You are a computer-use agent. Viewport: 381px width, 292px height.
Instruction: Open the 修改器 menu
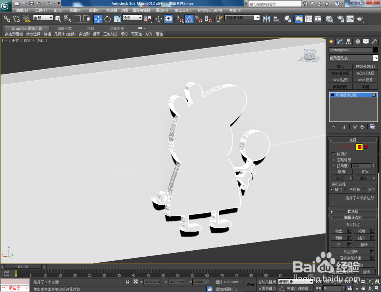coord(112,10)
